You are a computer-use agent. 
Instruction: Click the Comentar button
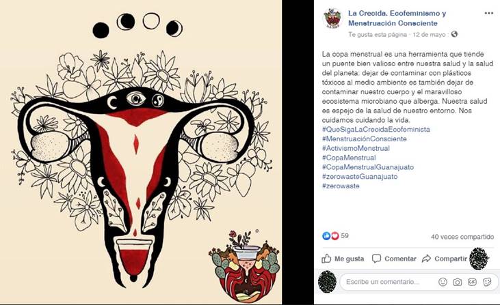tap(394, 259)
